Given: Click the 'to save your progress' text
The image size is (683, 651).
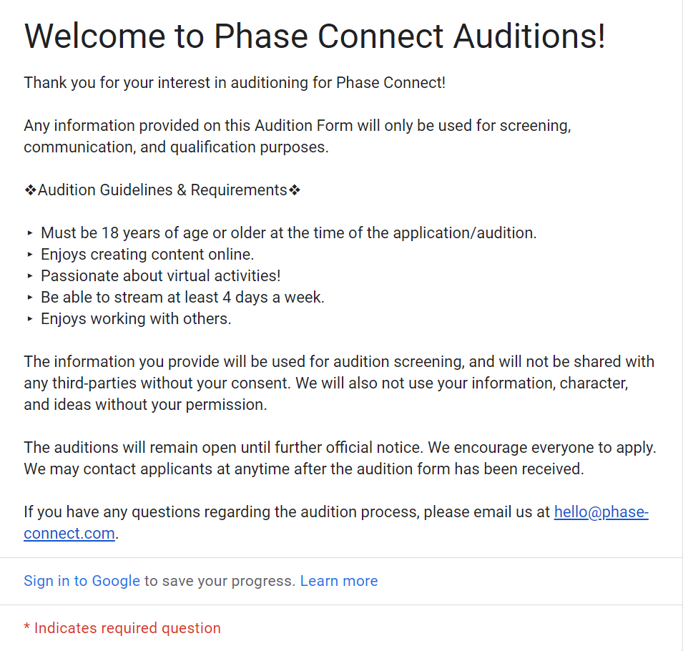Looking at the screenshot, I should 220,581.
